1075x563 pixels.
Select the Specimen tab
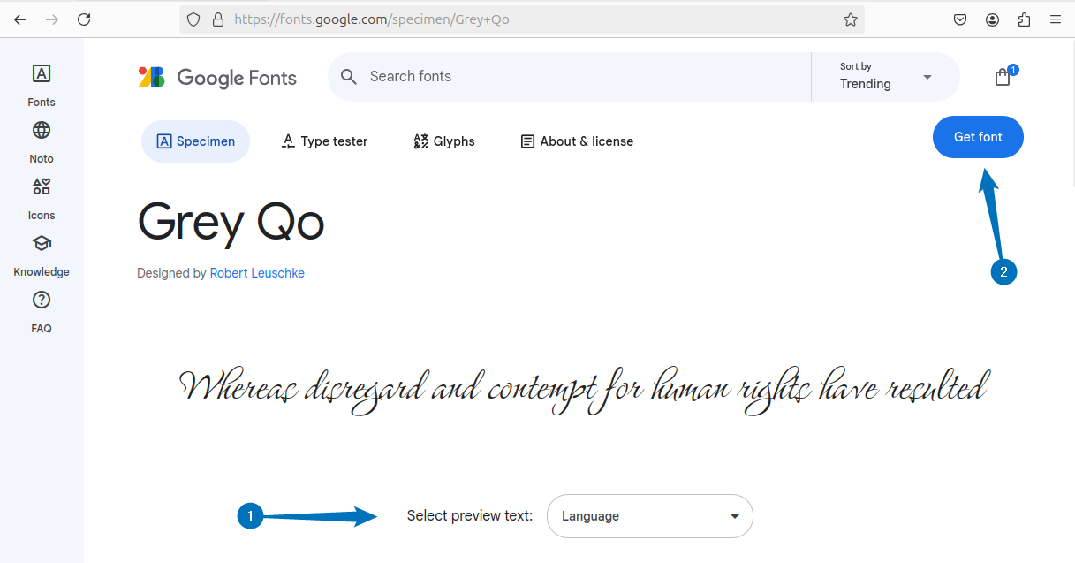coord(195,141)
